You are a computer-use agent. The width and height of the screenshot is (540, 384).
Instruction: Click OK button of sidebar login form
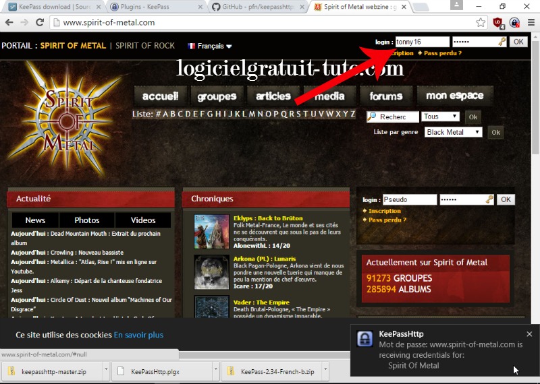pos(506,199)
